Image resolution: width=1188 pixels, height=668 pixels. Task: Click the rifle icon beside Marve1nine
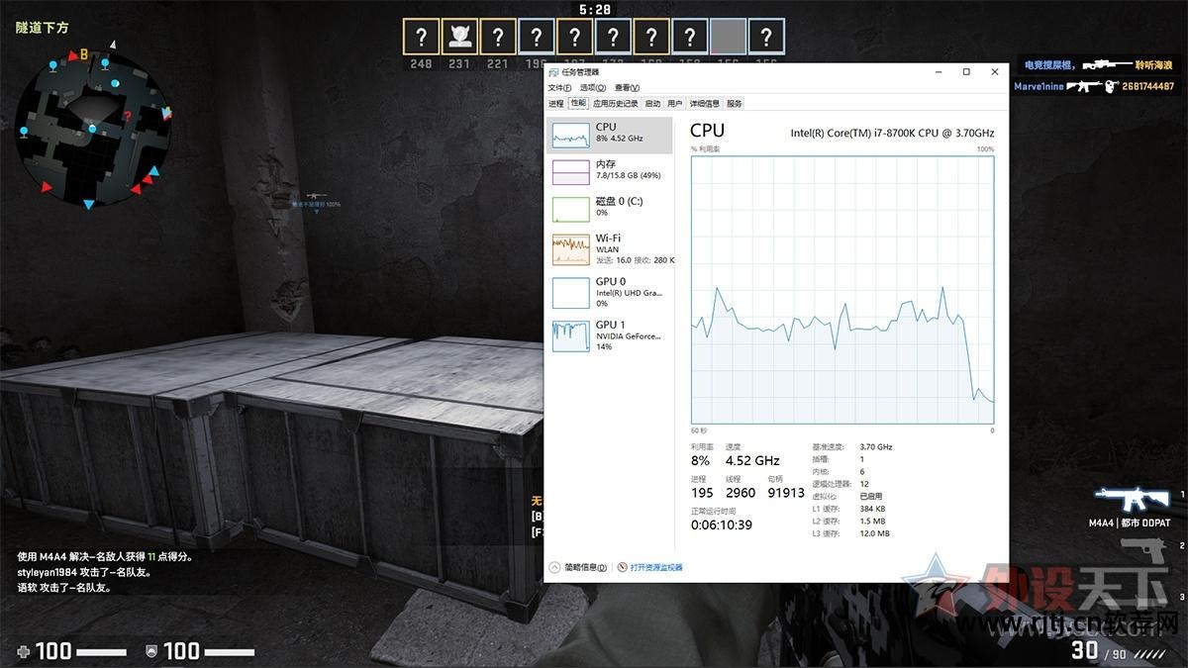pos(1084,86)
